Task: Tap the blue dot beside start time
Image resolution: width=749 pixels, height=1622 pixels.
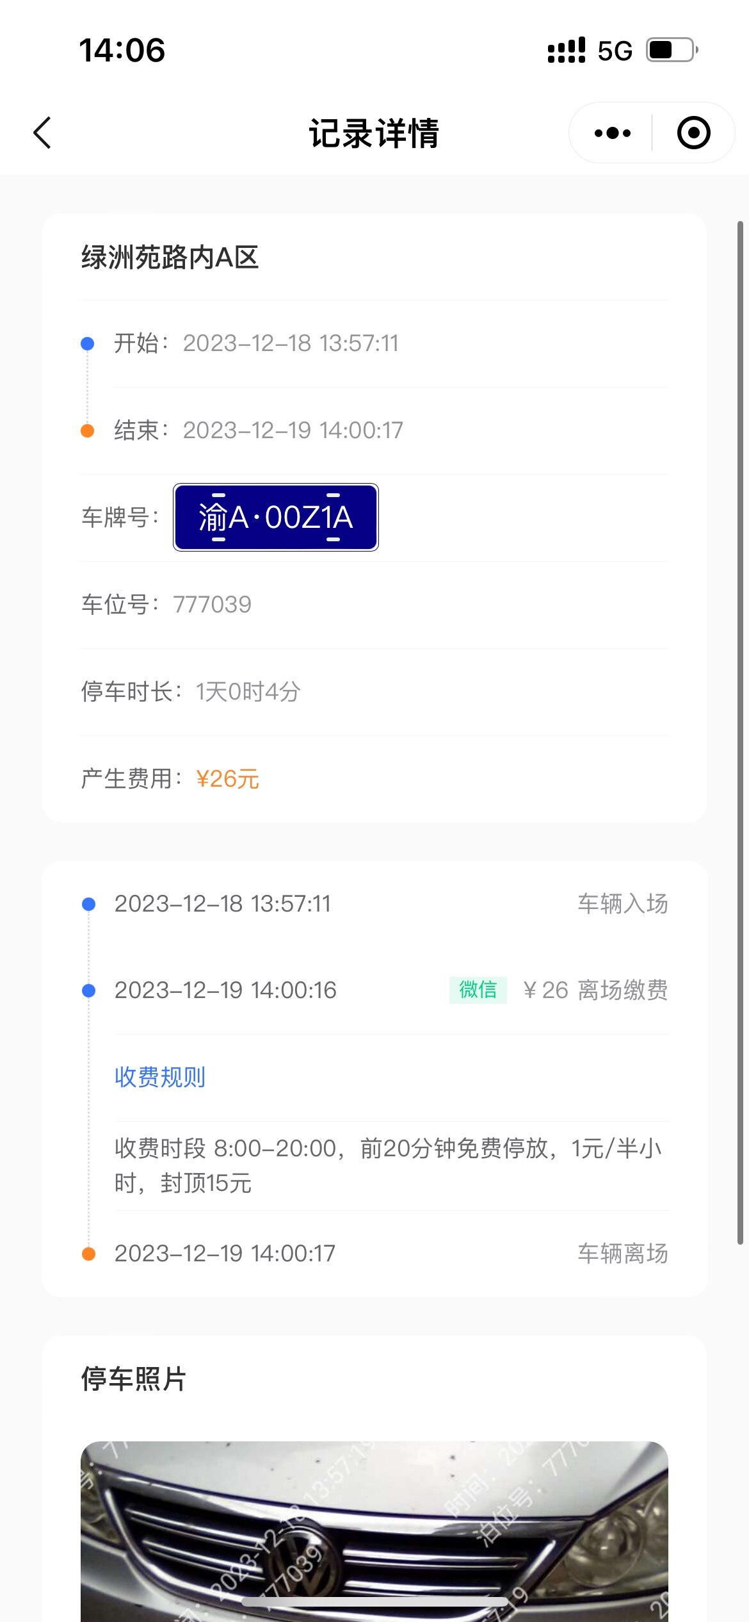Action: [x=88, y=344]
